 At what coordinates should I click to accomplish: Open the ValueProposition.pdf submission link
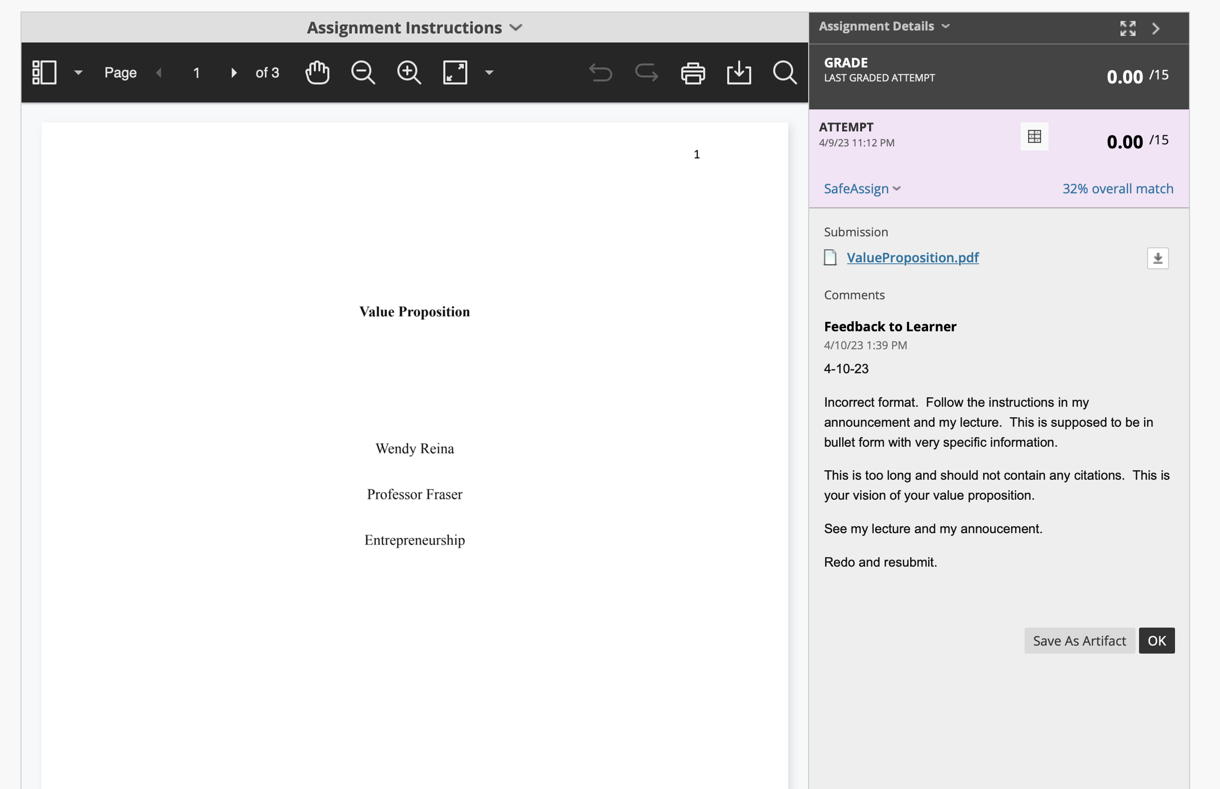click(912, 257)
